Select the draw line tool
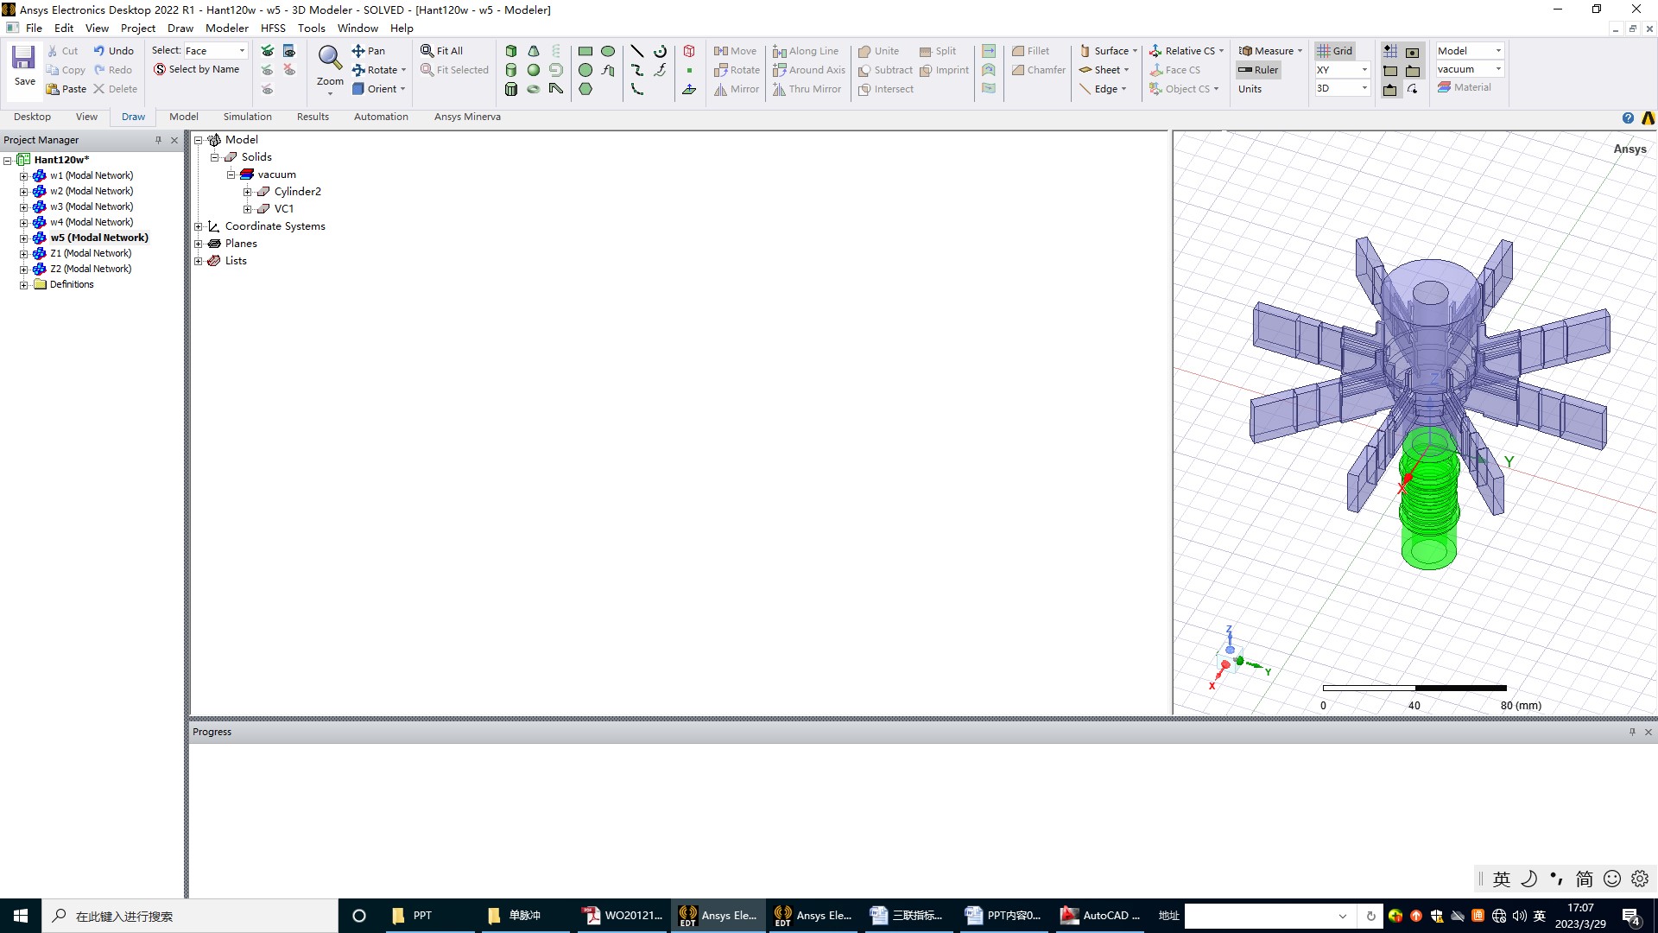1658x933 pixels. point(637,51)
